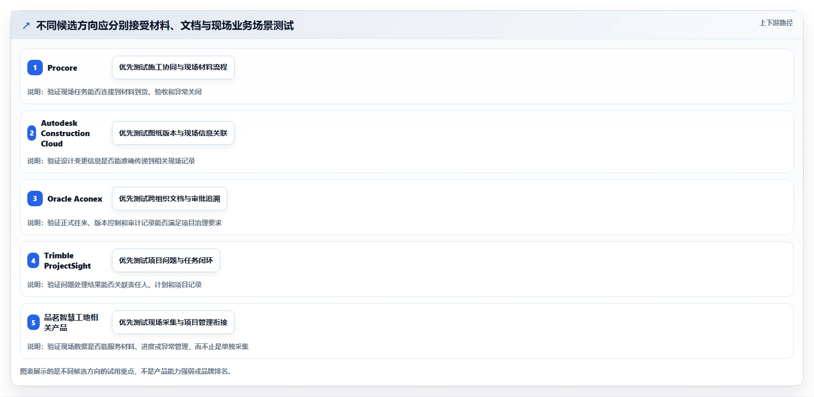
Task: Click the title 不同候选方向应分别接受材料、文档与现场业务场景测试
Action: (165, 25)
